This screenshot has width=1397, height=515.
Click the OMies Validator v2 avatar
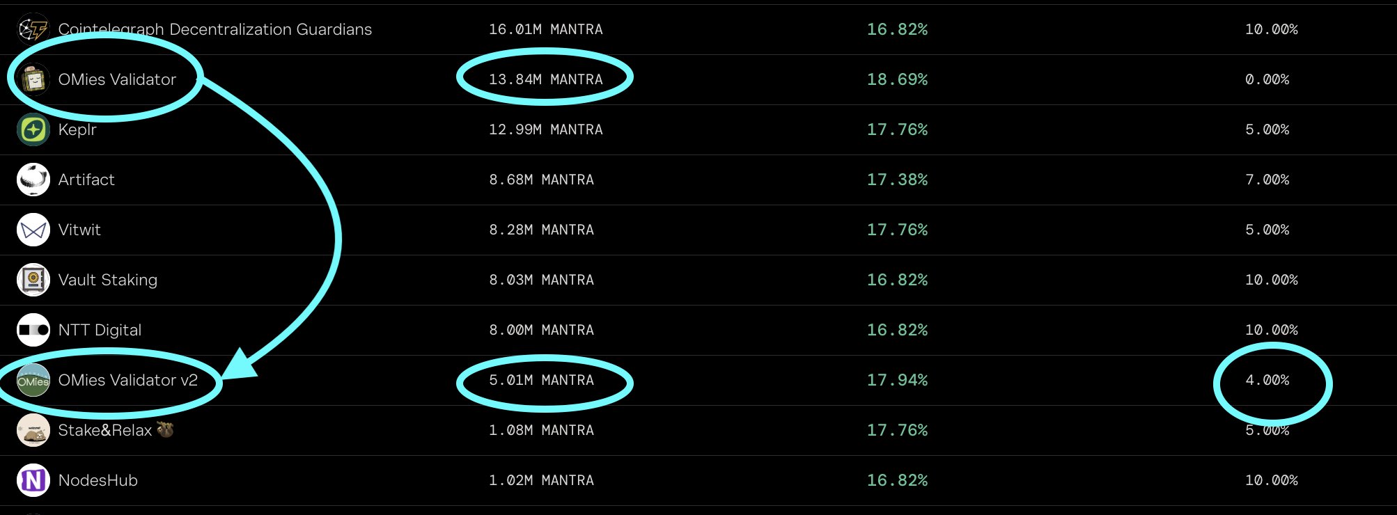coord(33,381)
